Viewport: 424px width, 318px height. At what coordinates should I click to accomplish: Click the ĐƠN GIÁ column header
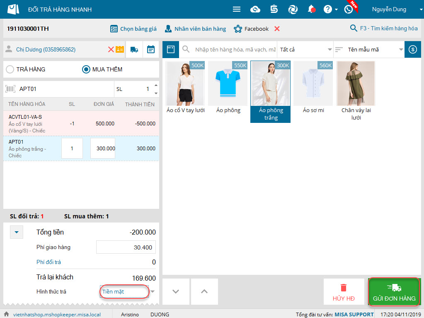(x=104, y=104)
